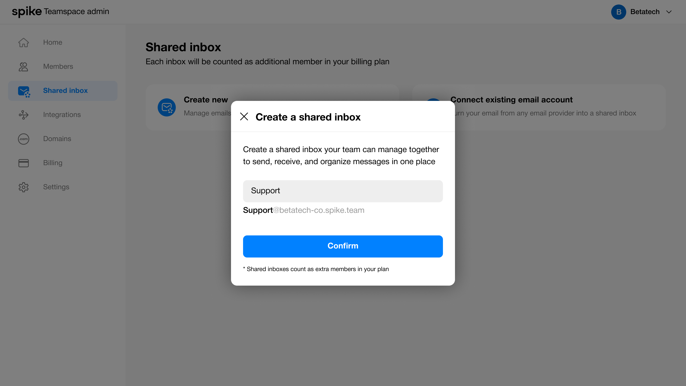Go to the Domains section
This screenshot has width=686, height=386.
point(57,139)
